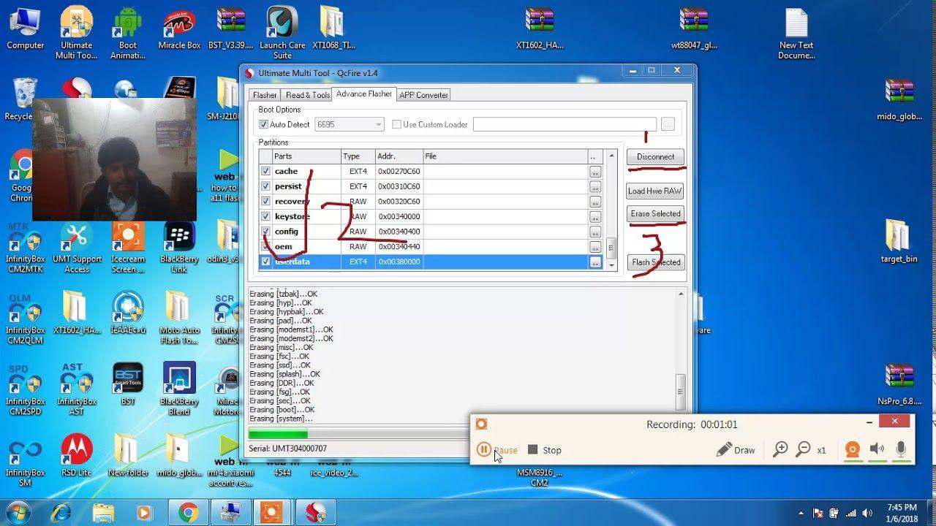Uncheck the config partition checkbox

point(265,232)
